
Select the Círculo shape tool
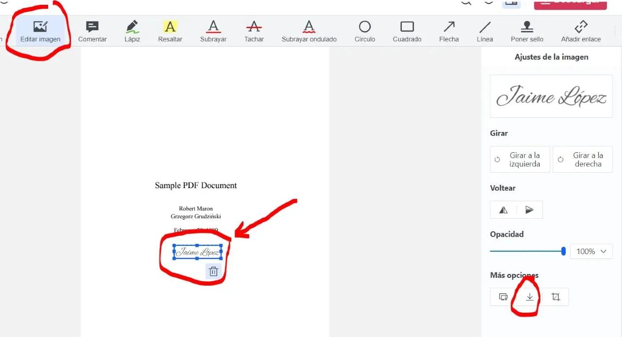365,31
